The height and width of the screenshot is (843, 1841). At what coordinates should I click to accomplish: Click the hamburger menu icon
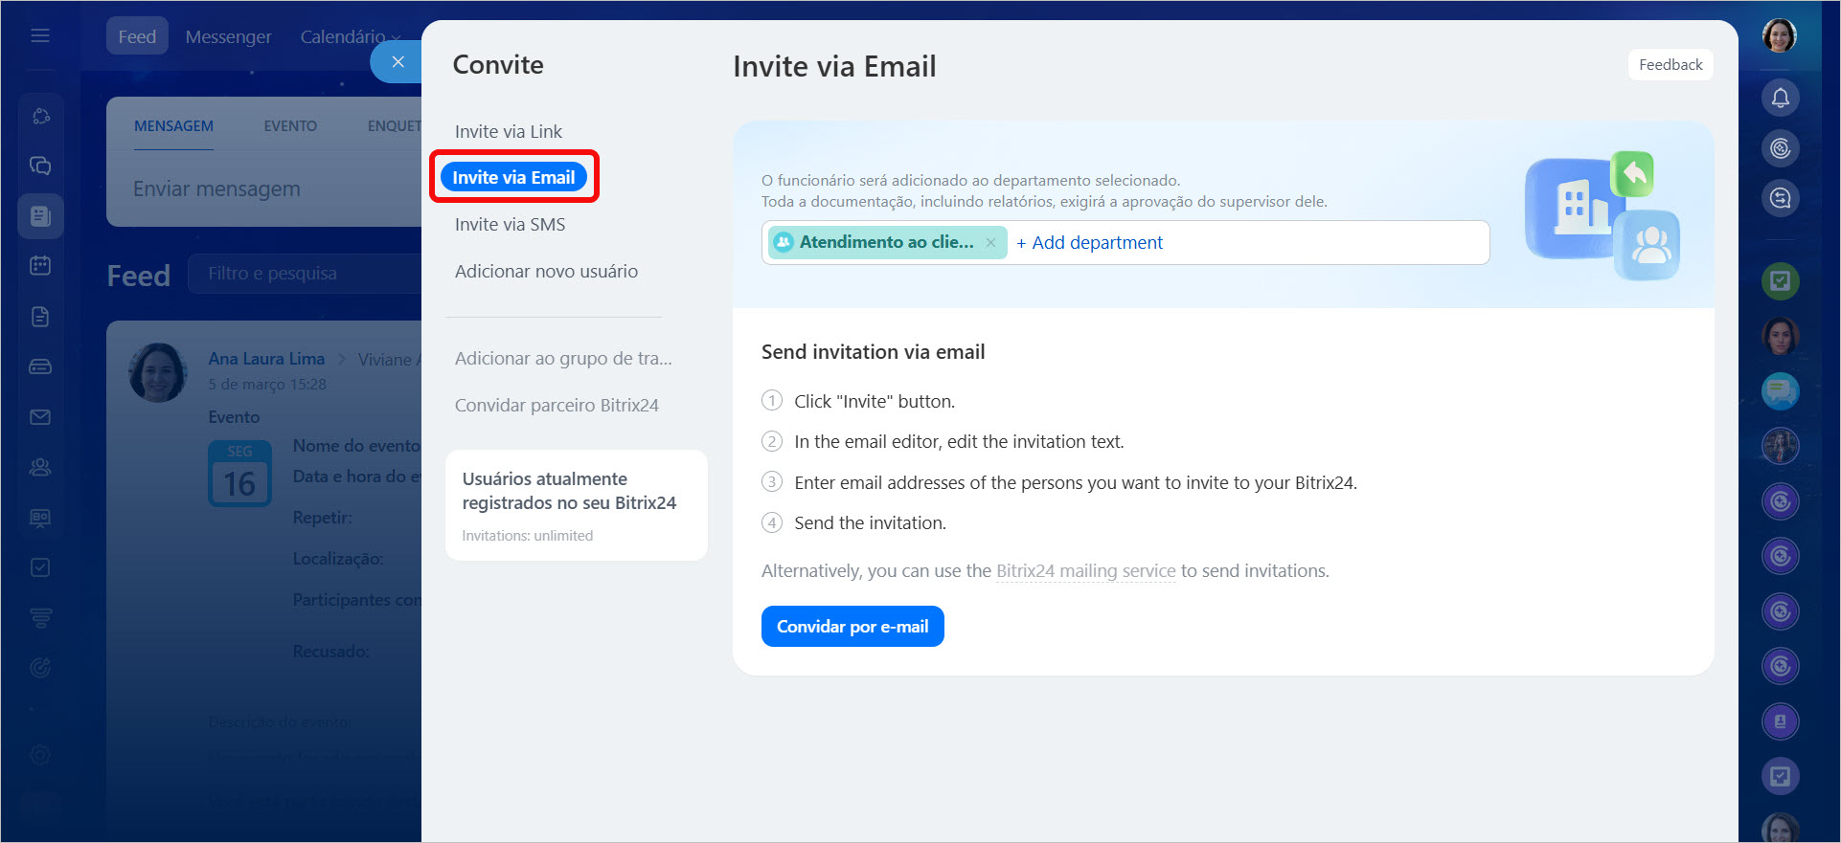(x=40, y=36)
